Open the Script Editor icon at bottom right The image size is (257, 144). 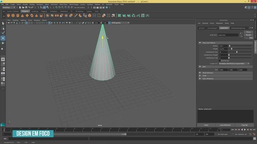click(255, 139)
